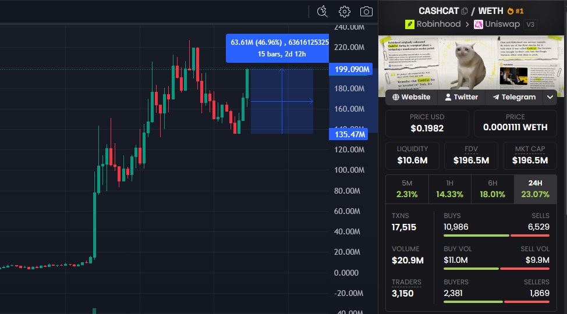
Task: Click the LIQUIDITY $10.6M box
Action: click(412, 156)
